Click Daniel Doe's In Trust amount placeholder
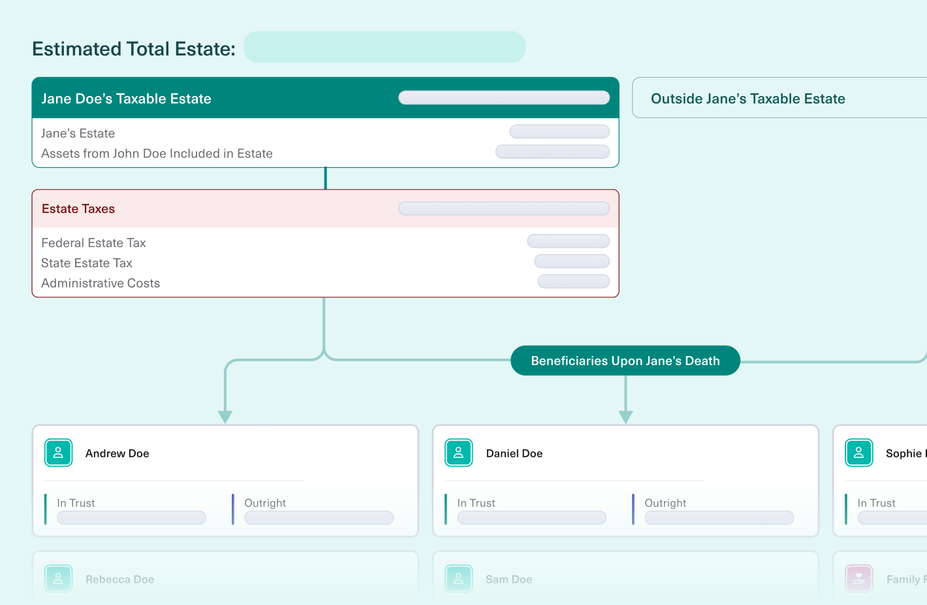Image resolution: width=927 pixels, height=605 pixels. pos(532,518)
